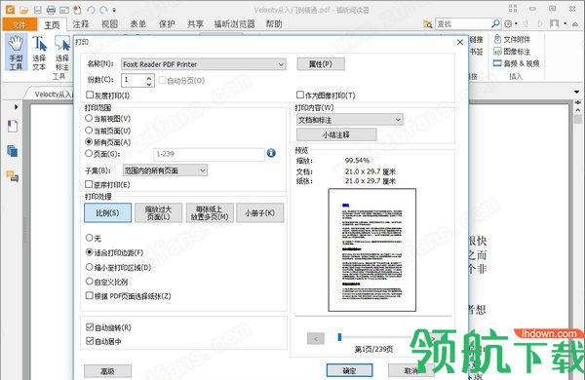Click the print icon in quick access toolbar

51,10
